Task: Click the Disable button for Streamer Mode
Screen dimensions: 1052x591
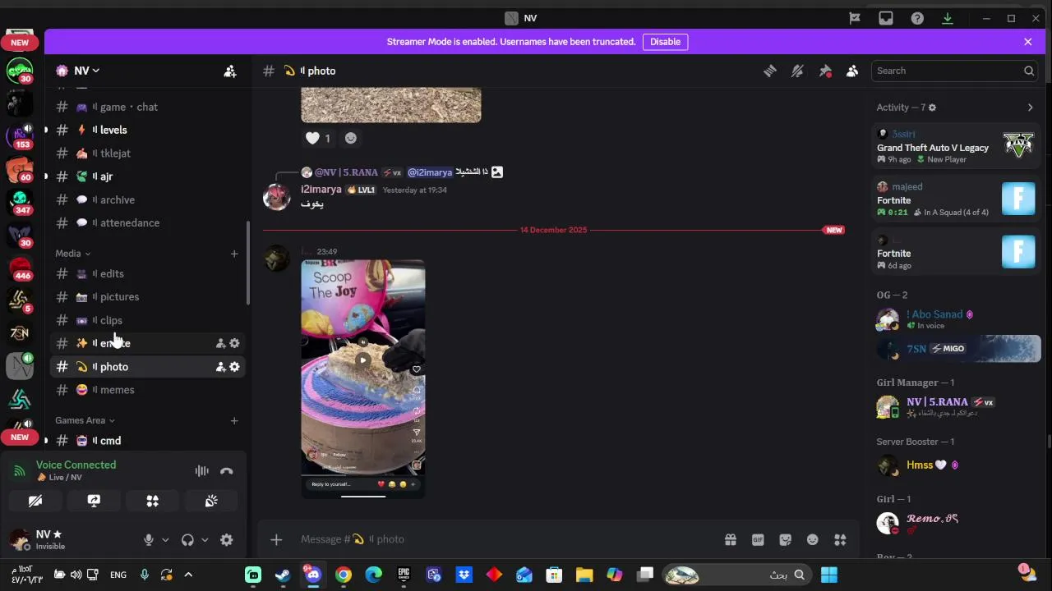Action: pos(665,42)
